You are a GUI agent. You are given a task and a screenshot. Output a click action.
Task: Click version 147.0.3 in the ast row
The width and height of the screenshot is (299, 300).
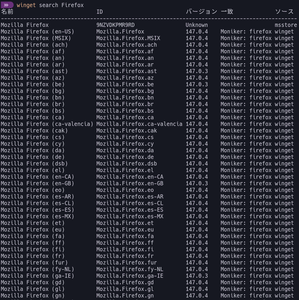(197, 71)
